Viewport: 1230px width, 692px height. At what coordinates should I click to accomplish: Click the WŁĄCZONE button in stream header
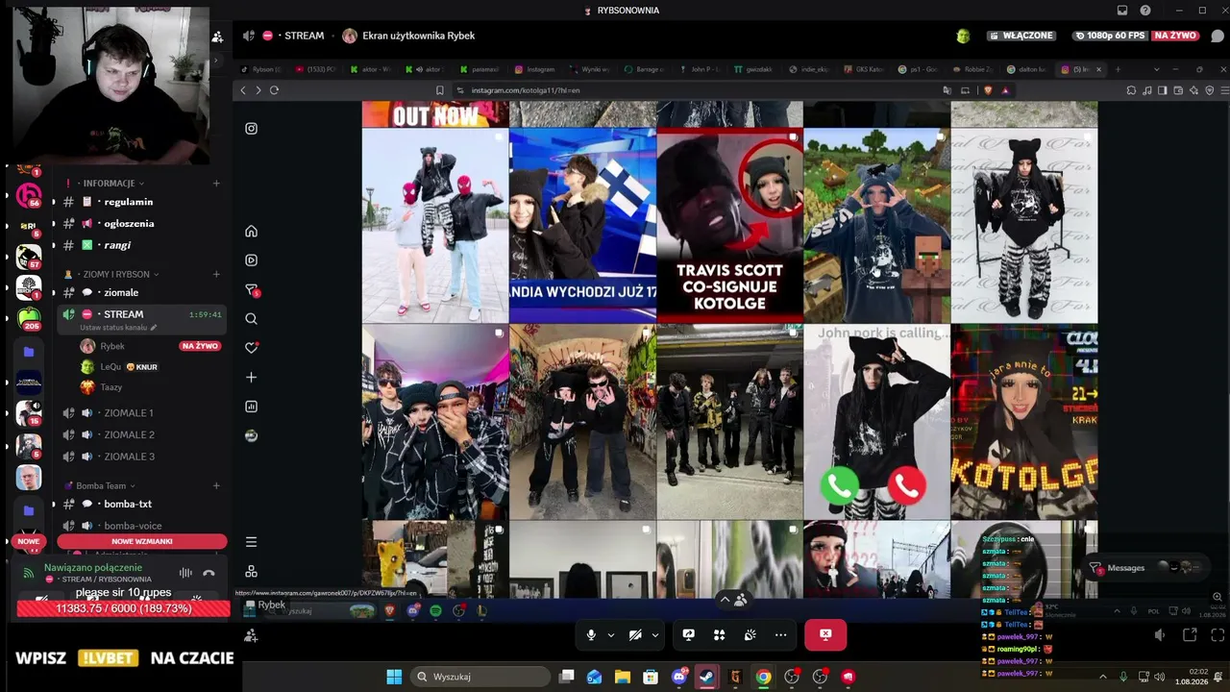[1021, 36]
